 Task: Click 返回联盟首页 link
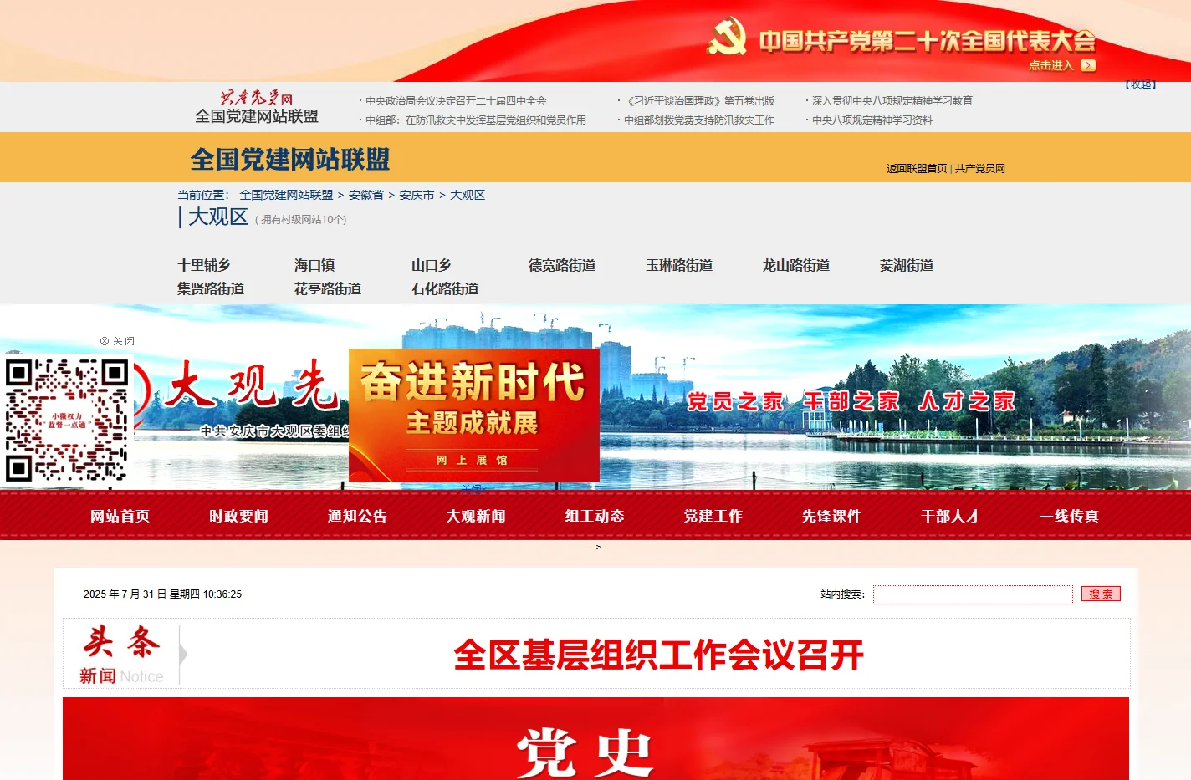pyautogui.click(x=917, y=168)
